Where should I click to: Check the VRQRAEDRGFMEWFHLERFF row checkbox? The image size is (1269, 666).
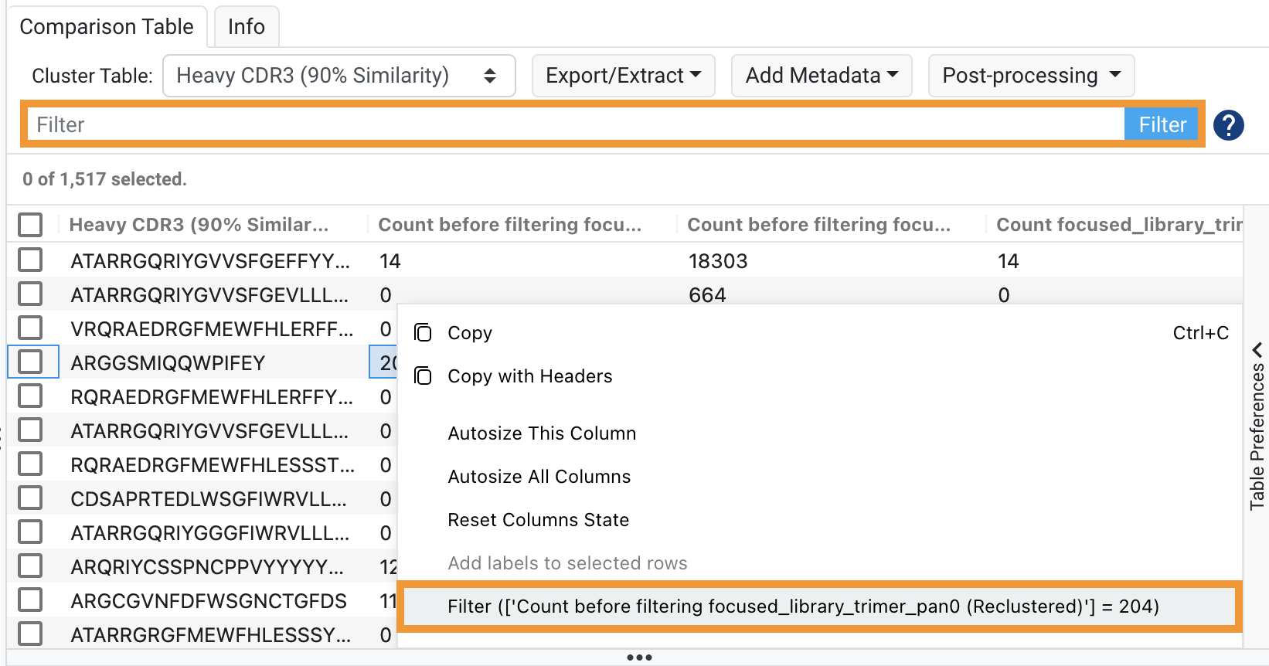(30, 328)
